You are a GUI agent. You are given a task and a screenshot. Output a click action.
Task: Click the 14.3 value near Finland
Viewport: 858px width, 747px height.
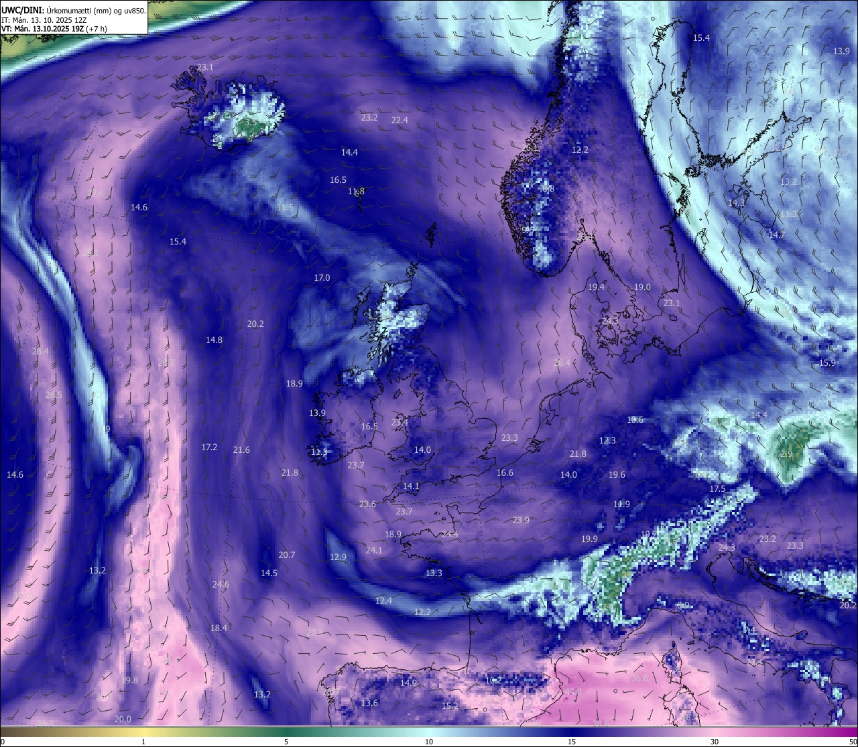(736, 202)
